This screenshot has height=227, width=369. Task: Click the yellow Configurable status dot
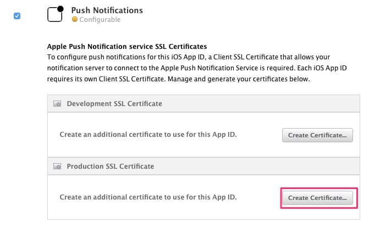[75, 19]
